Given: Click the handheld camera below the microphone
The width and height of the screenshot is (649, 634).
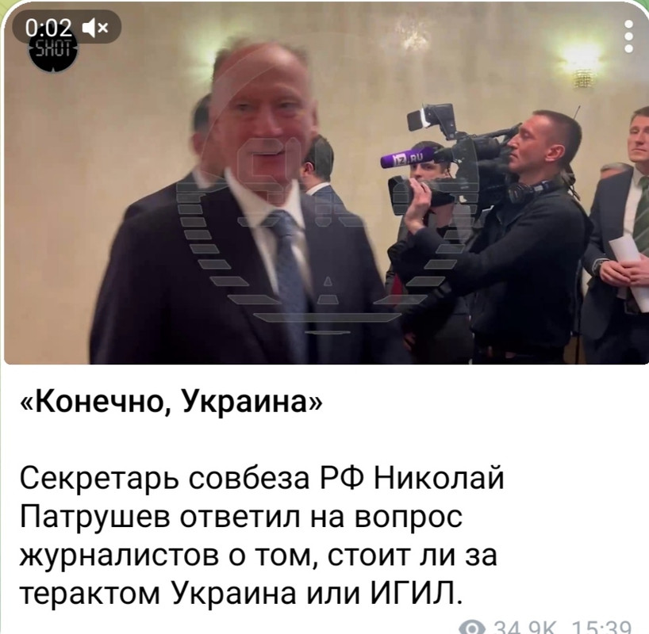Looking at the screenshot, I should [422, 194].
